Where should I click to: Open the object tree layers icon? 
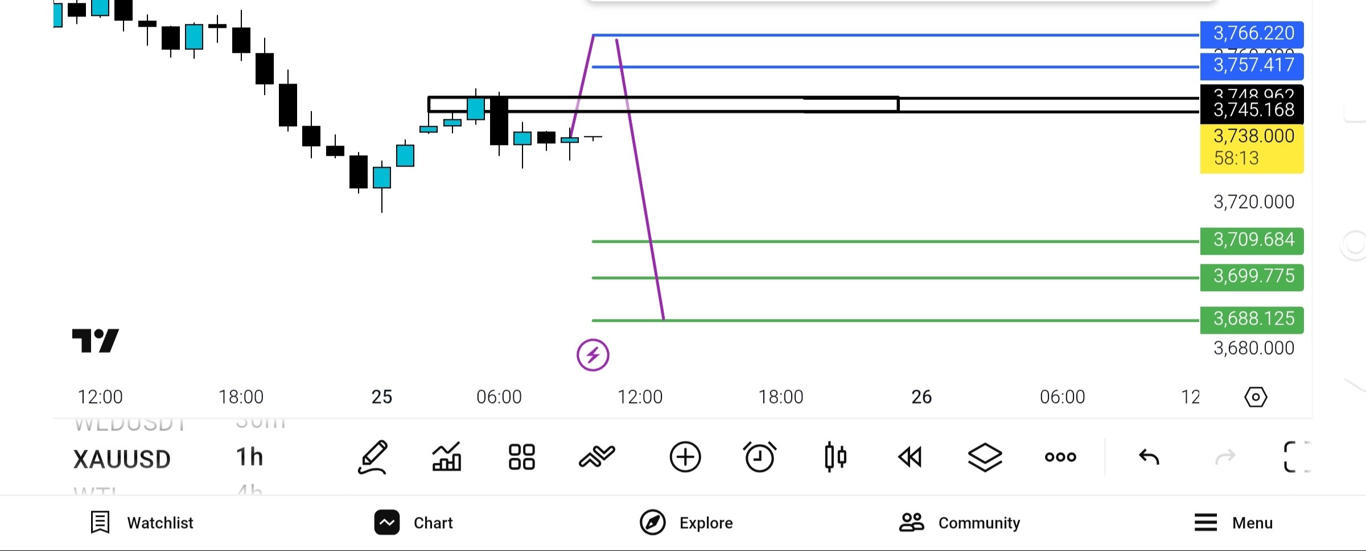(x=985, y=457)
